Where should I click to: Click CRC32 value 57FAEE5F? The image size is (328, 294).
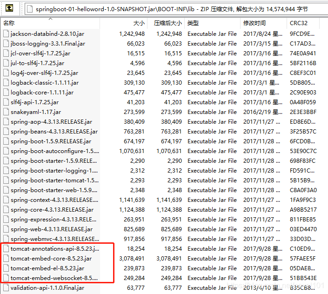pos(303,259)
